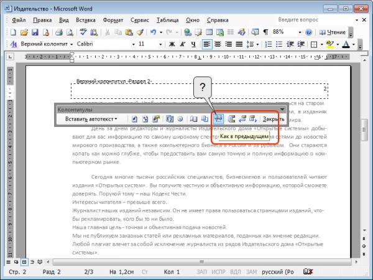Click the Чтение reading mode button

point(333,32)
